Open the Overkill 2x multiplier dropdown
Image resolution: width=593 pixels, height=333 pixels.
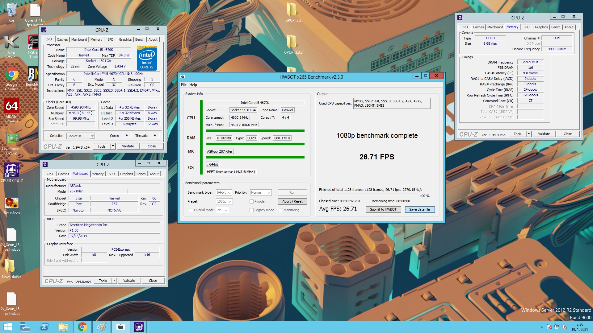pos(222,210)
